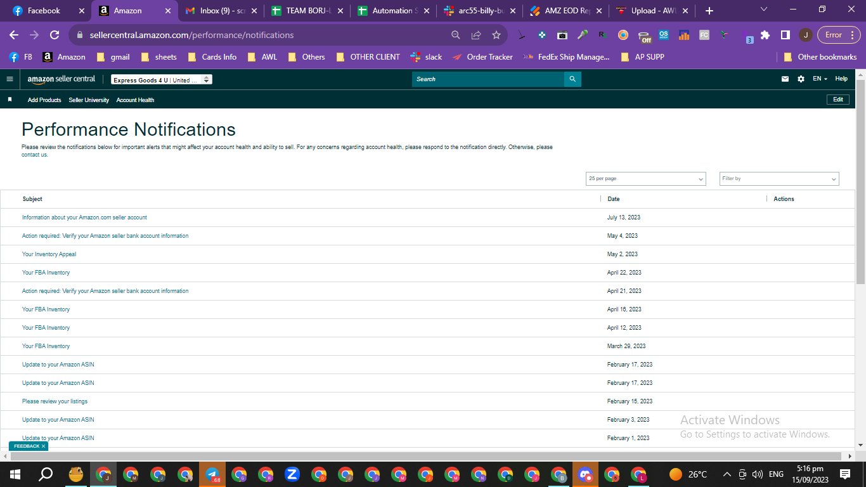866x487 pixels.
Task: Open the Seller Central settings gear
Action: [801, 79]
